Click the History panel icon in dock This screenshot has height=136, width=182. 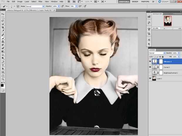[149, 23]
